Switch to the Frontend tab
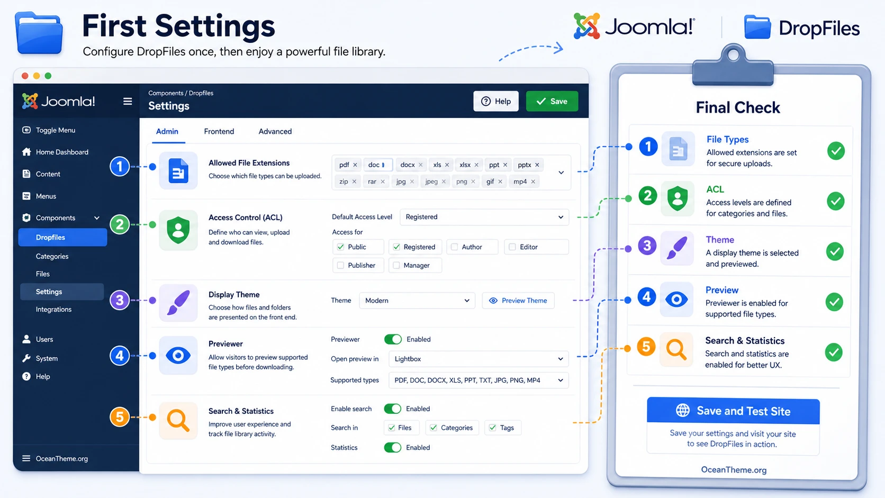 [219, 131]
